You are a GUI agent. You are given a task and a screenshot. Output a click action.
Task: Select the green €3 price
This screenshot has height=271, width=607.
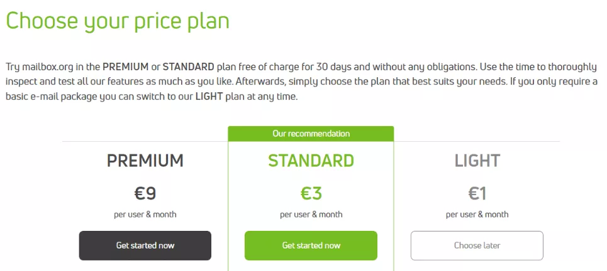tap(311, 193)
